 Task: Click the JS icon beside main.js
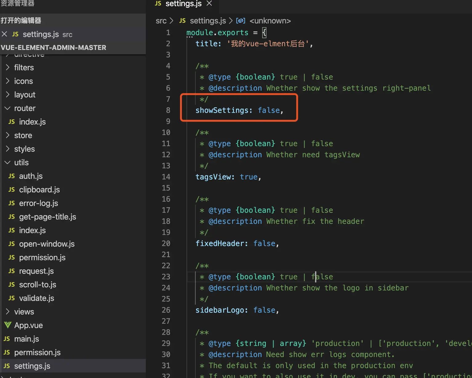pos(7,339)
